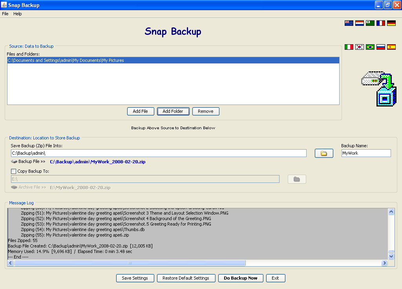The width and height of the screenshot is (402, 289).
Task: Click the Russian flag icon
Action: tap(381, 47)
